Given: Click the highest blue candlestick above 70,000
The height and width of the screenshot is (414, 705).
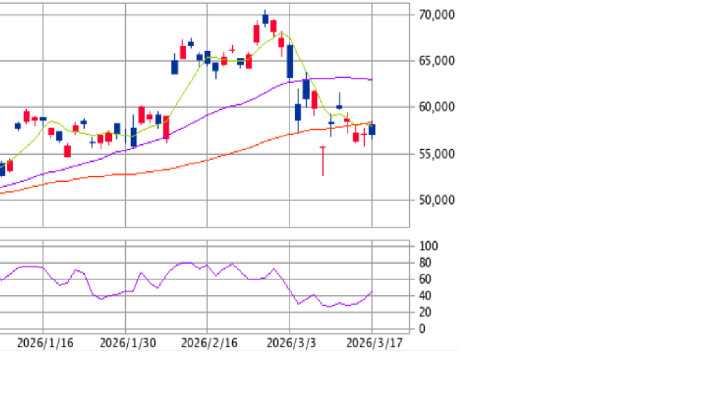Looking at the screenshot, I should tap(265, 19).
